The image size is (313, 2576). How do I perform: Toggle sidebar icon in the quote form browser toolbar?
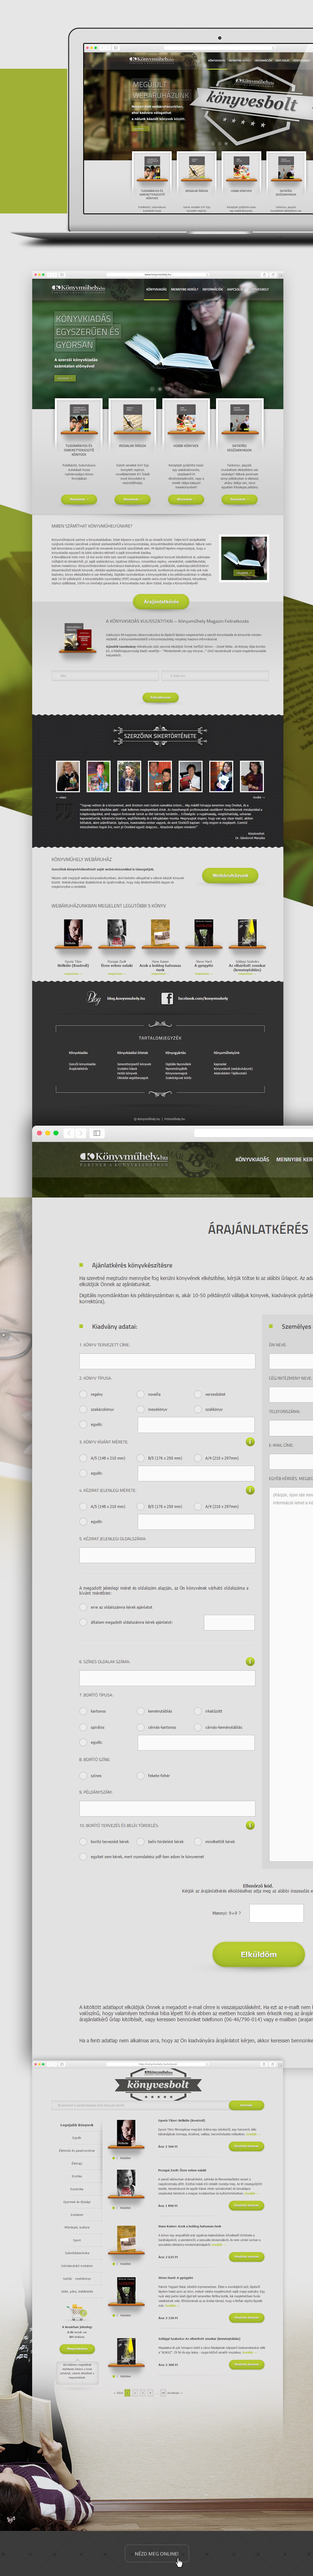(x=97, y=1133)
